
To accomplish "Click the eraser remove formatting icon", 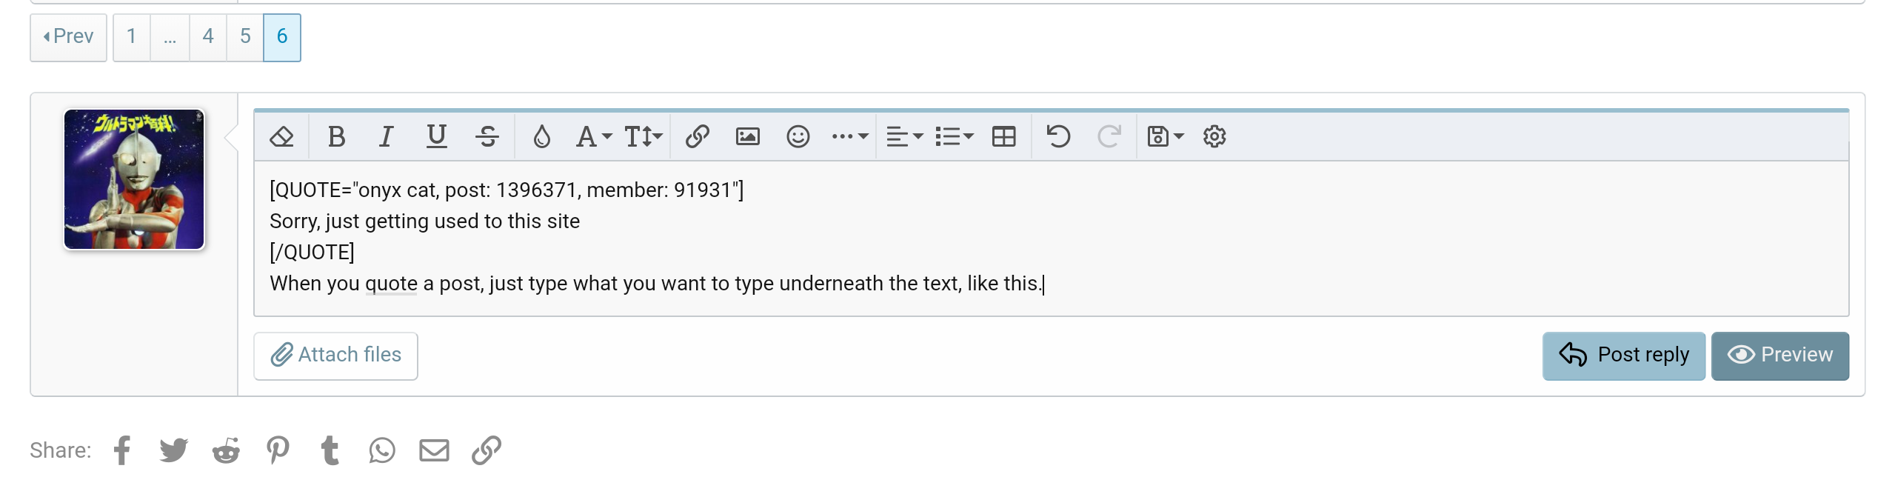I will 281,137.
